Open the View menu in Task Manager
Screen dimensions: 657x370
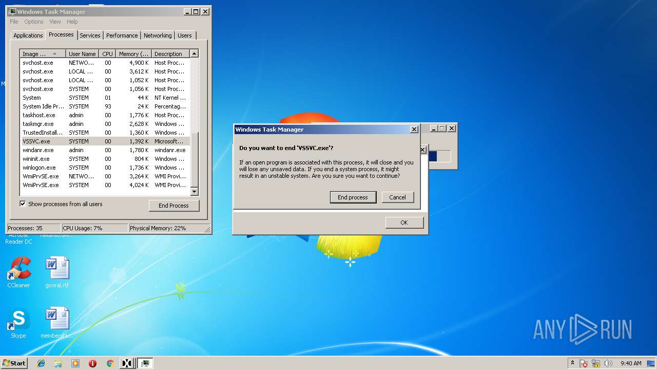(55, 22)
